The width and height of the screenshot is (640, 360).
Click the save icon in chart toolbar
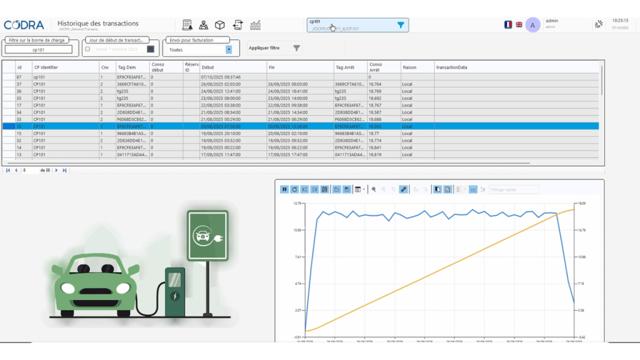(x=346, y=189)
